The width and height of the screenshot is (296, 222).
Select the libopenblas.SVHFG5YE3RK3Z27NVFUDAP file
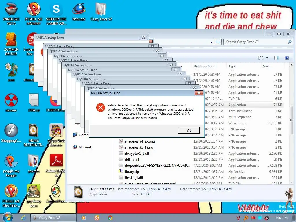click(x=157, y=165)
